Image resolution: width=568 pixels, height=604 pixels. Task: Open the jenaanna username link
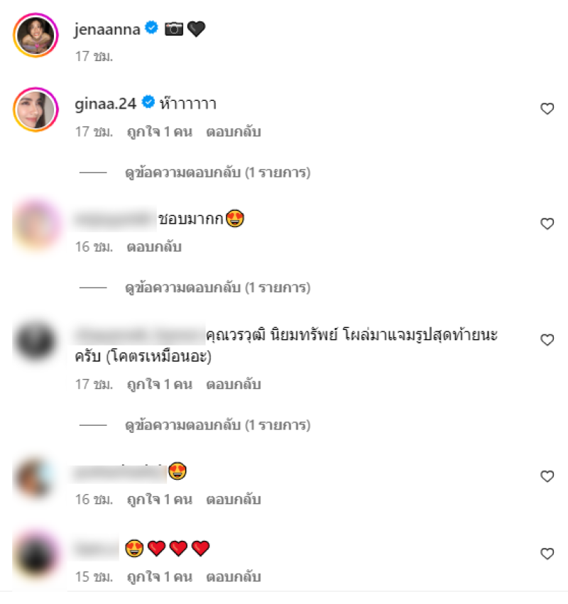coord(107,29)
